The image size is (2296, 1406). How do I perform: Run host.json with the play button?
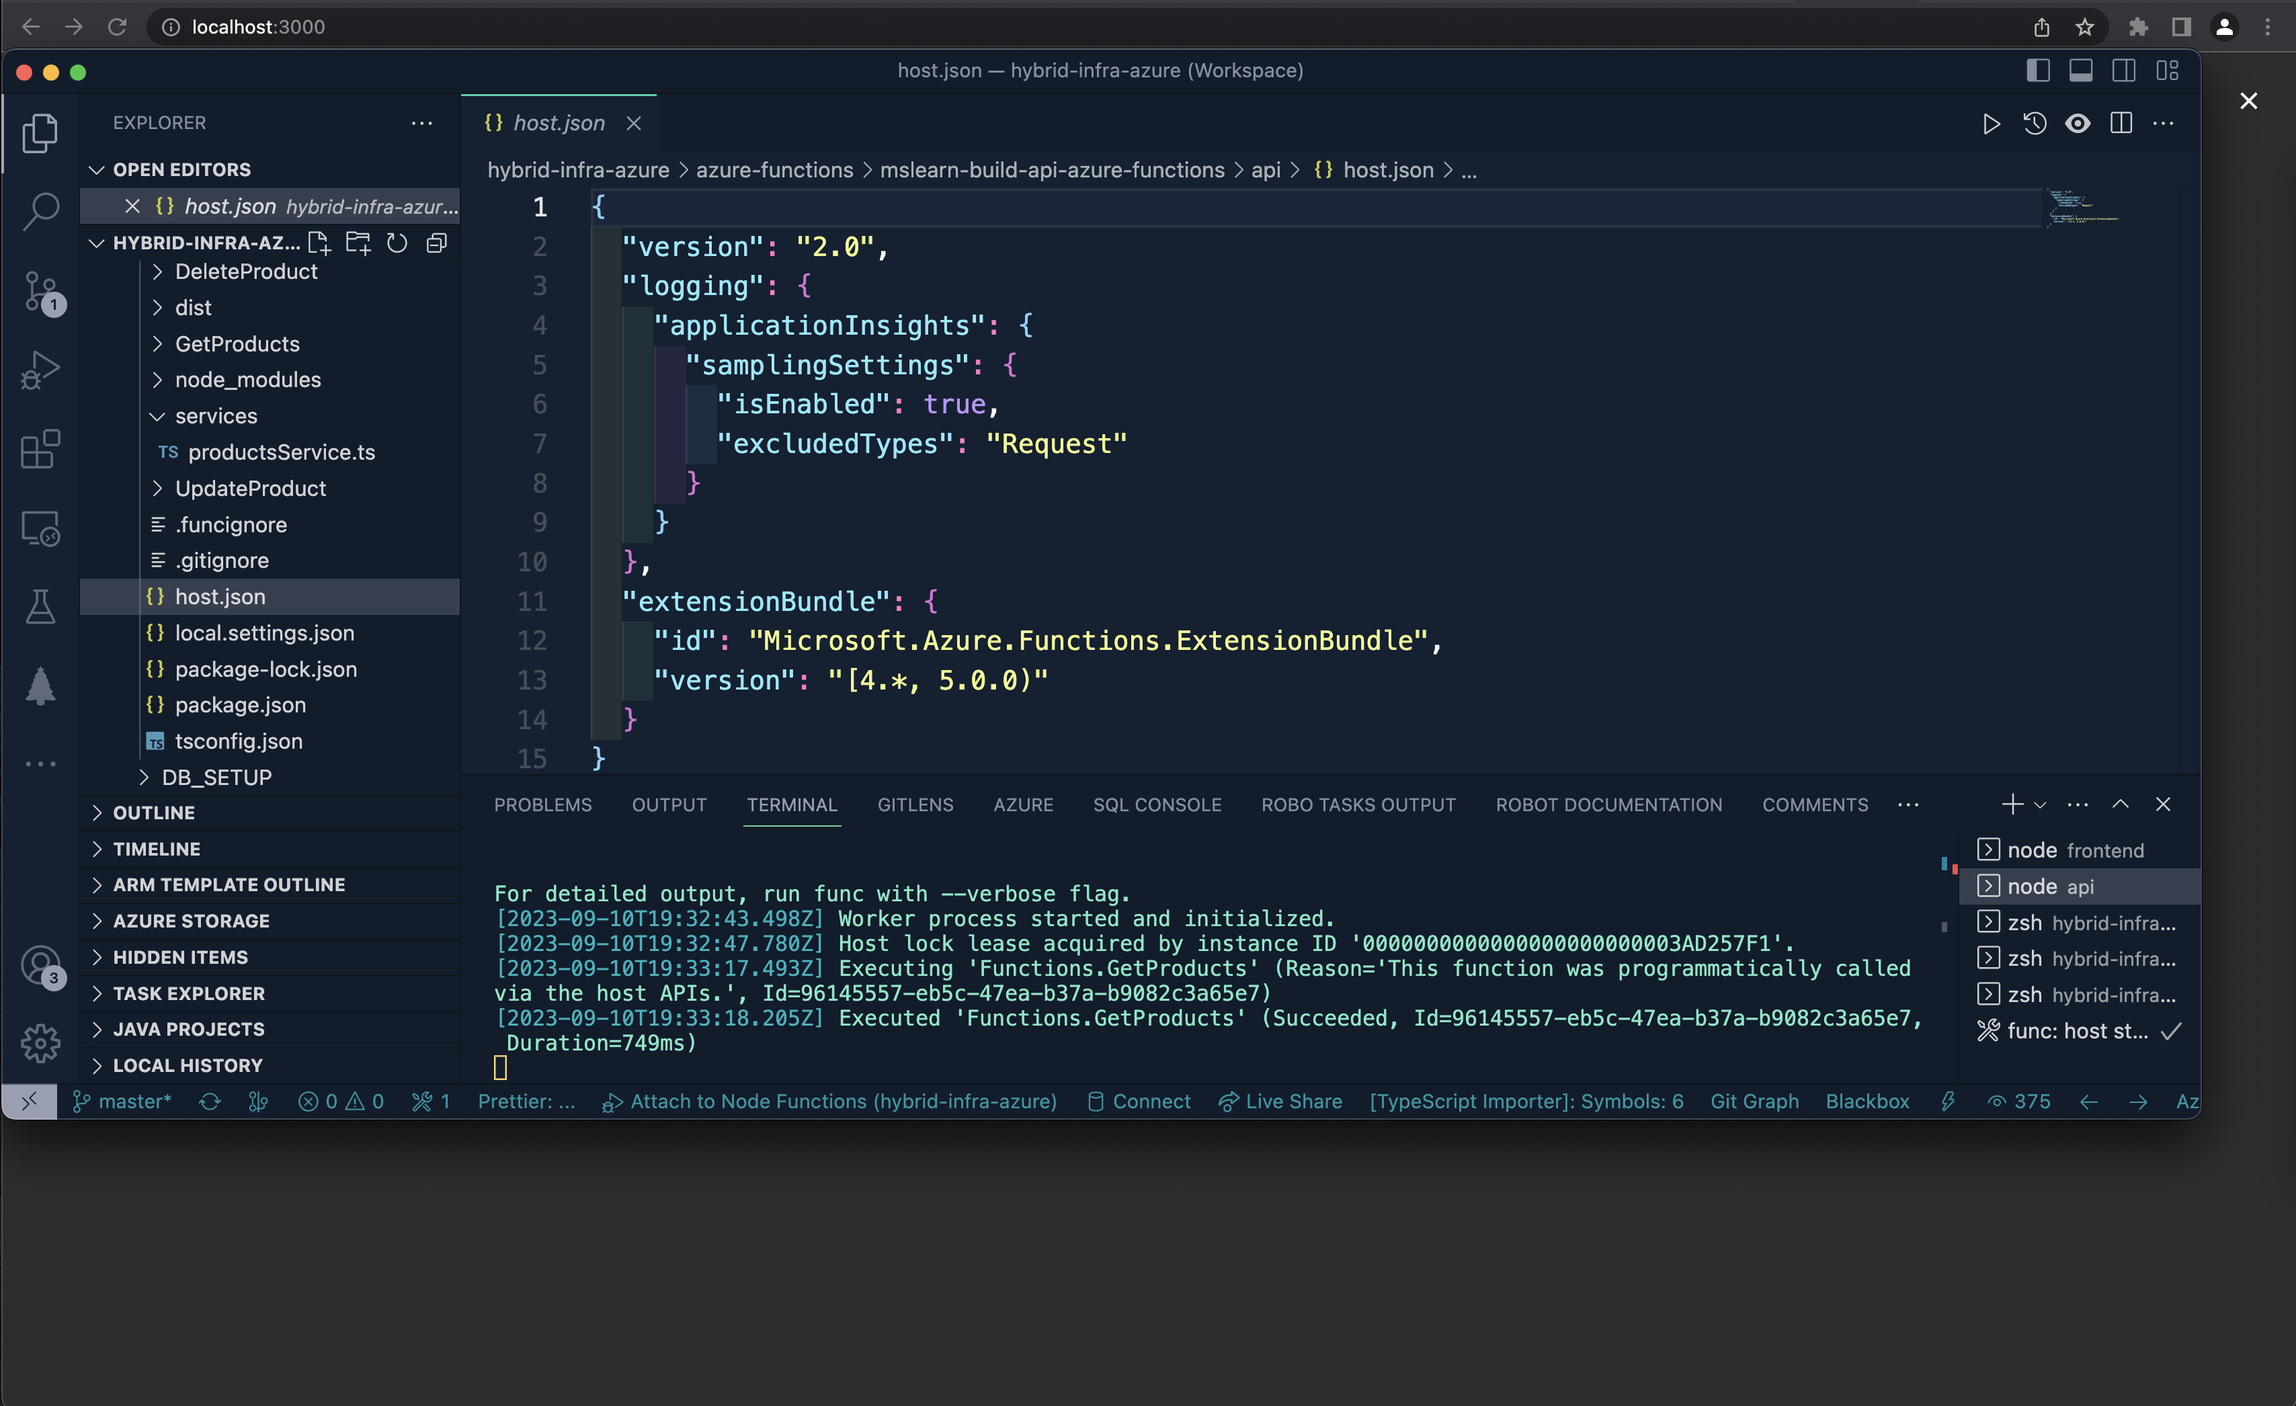click(1992, 123)
